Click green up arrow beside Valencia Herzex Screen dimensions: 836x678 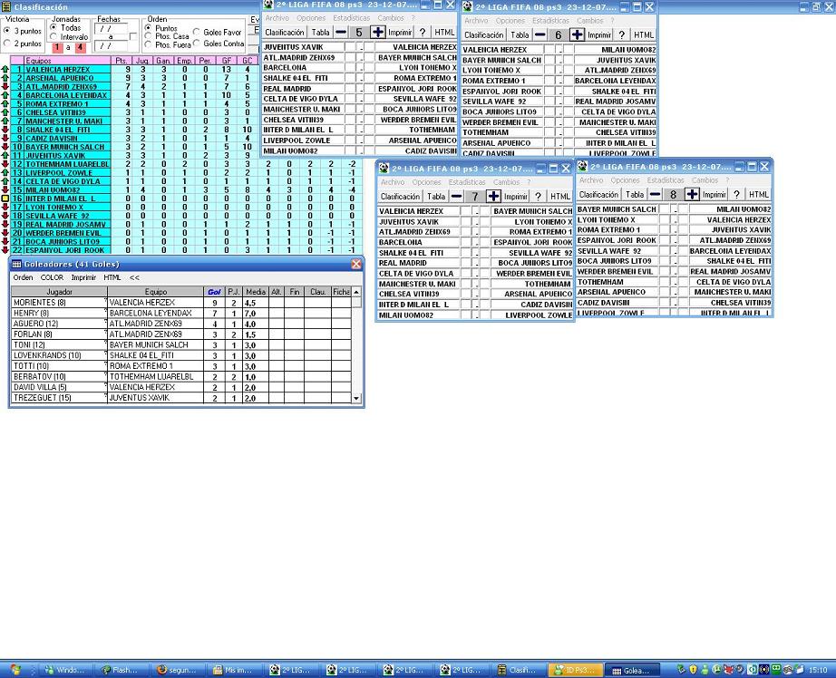[x=5, y=69]
